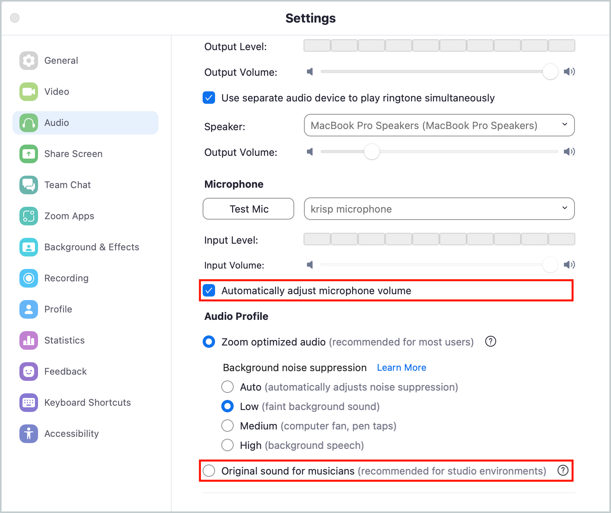Click the Zoom Apps icon
Image resolution: width=611 pixels, height=513 pixels.
pos(29,216)
